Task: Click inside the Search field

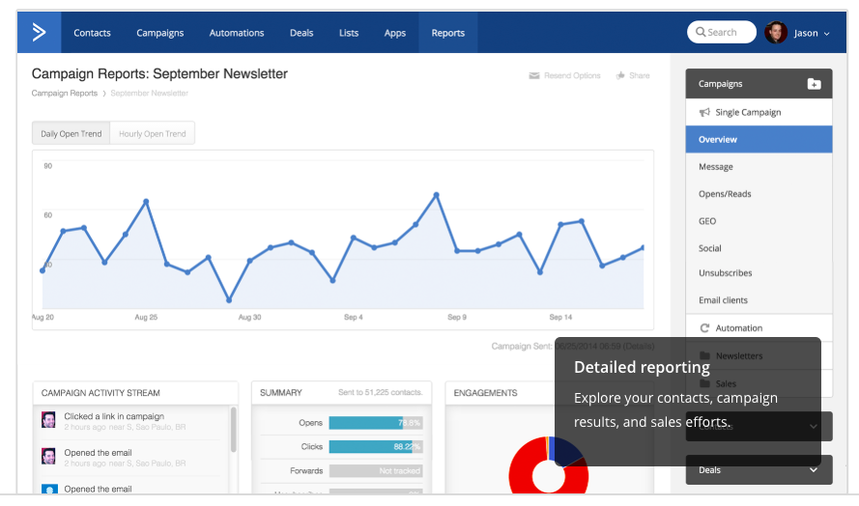Action: (x=722, y=32)
